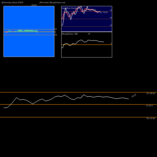Click the 80 level label on stochastics
Image resolution: width=157 pixels, height=157 pixels.
coord(111,10)
